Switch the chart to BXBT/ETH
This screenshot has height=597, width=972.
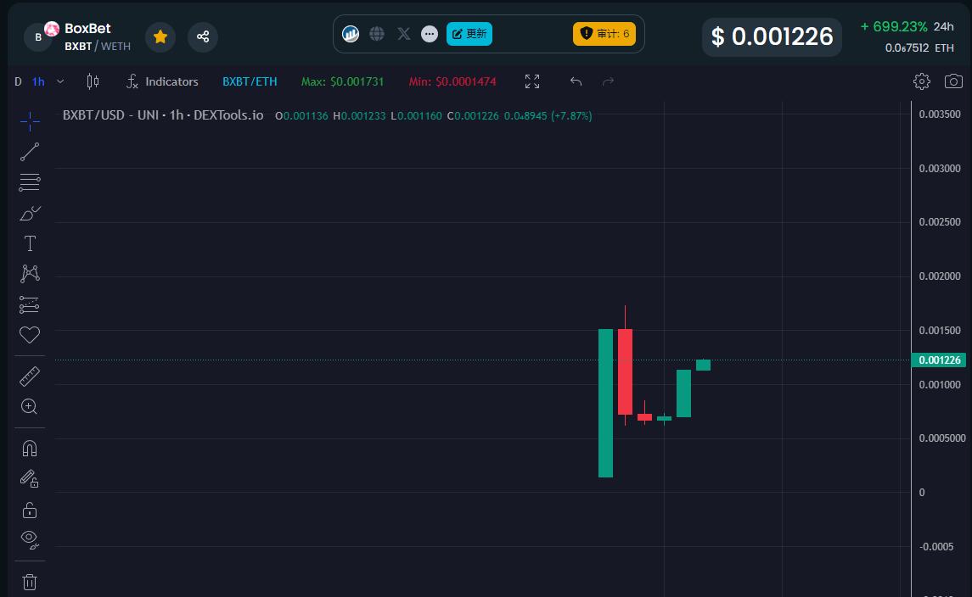pyautogui.click(x=250, y=81)
